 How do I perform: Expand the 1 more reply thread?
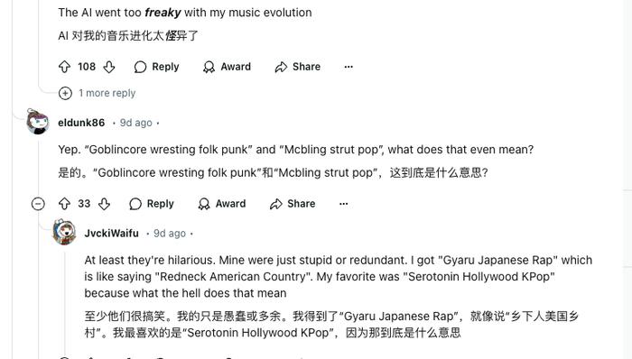coord(97,94)
